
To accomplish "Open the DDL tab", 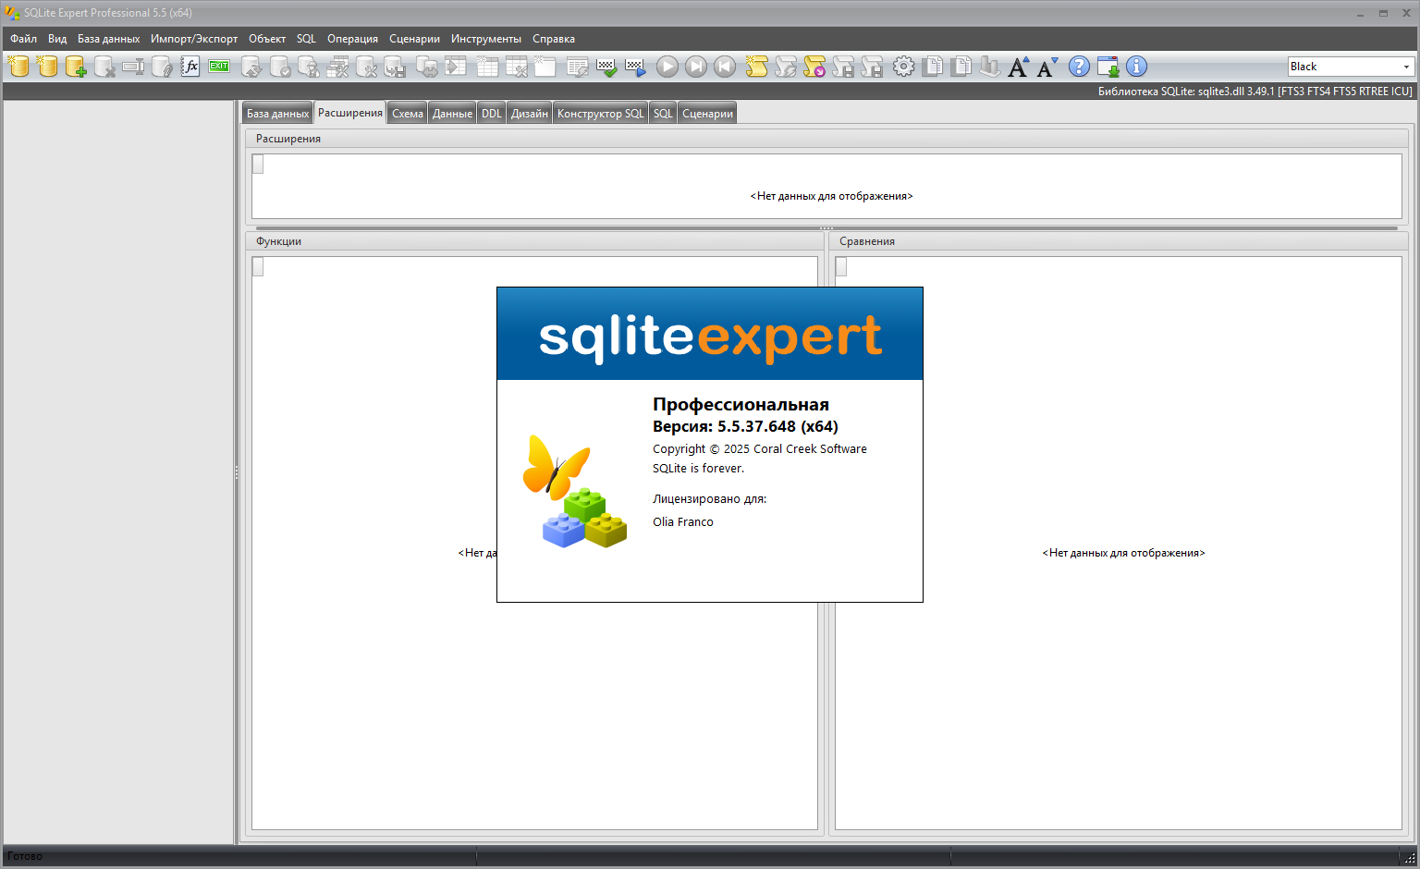I will (x=491, y=113).
